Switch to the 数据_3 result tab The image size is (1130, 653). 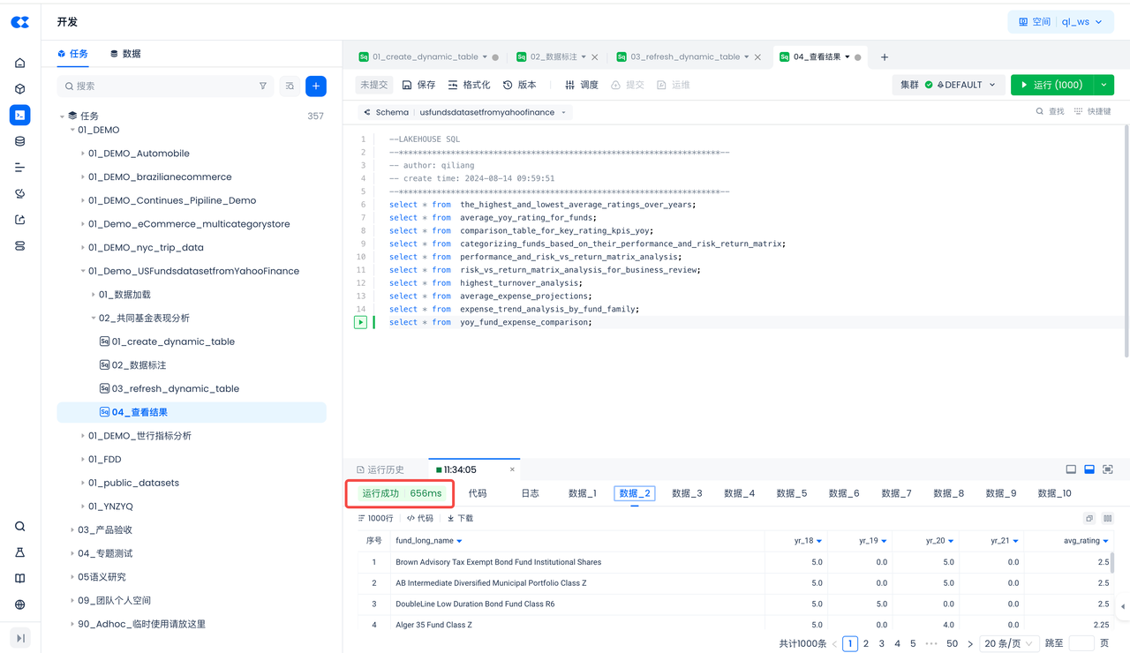coord(687,493)
